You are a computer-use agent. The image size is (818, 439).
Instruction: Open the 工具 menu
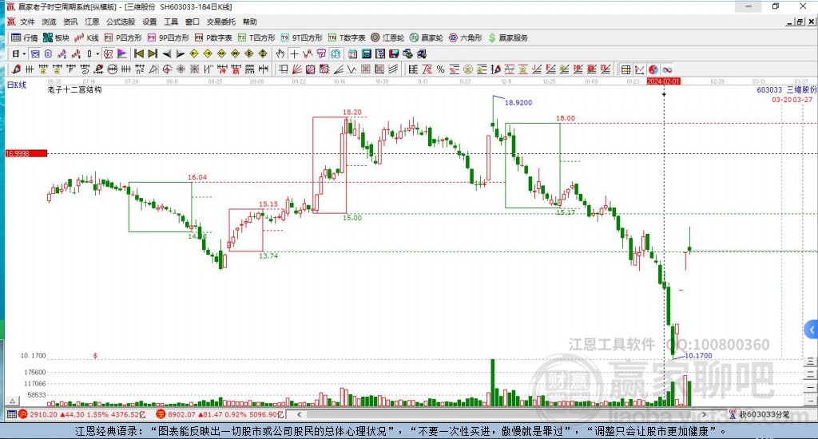point(171,22)
